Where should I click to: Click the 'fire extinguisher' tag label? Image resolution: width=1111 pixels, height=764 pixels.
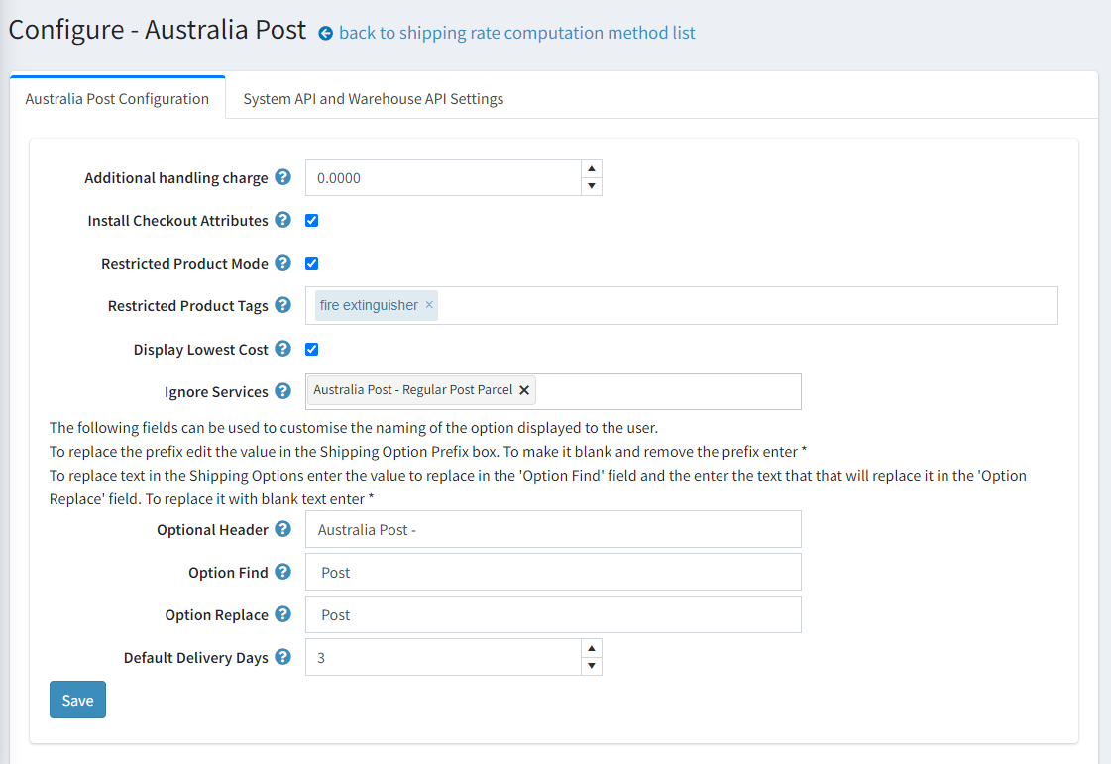coord(369,305)
